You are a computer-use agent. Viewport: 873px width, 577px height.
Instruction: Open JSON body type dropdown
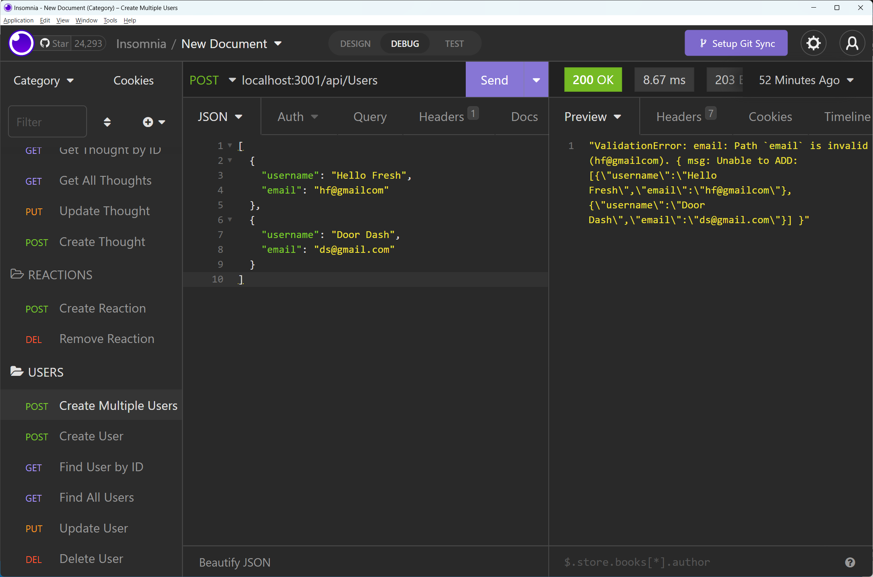click(x=220, y=117)
